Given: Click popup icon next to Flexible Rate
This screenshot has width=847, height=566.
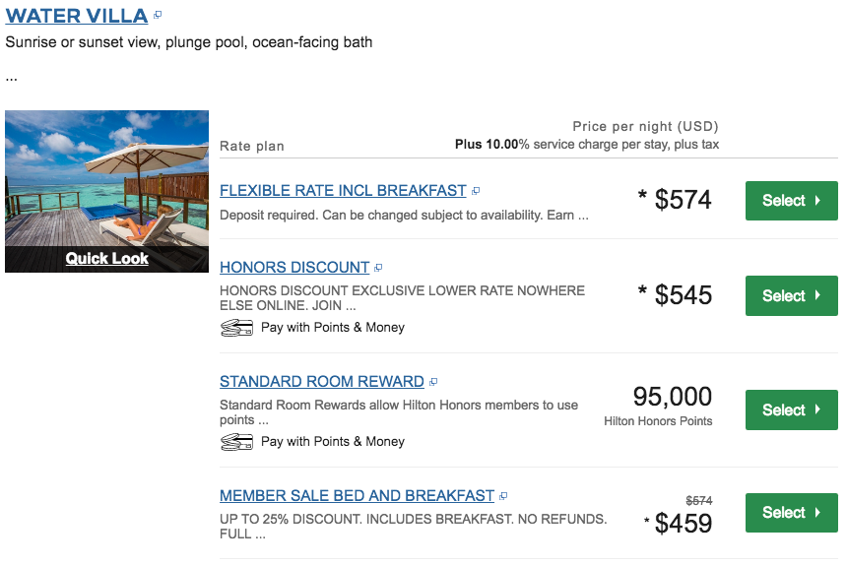Looking at the screenshot, I should click(x=476, y=191).
